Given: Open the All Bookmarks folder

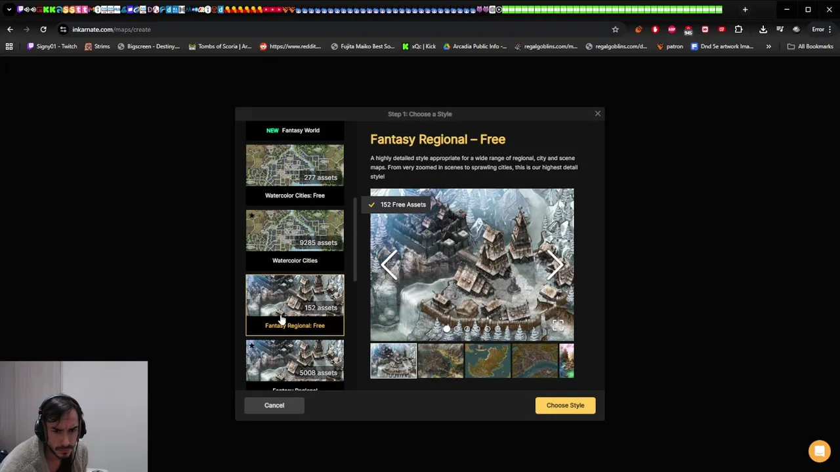Looking at the screenshot, I should tap(810, 47).
